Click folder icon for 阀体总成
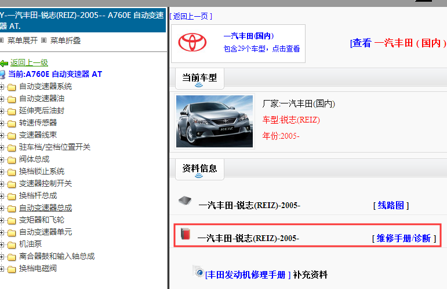 12,160
